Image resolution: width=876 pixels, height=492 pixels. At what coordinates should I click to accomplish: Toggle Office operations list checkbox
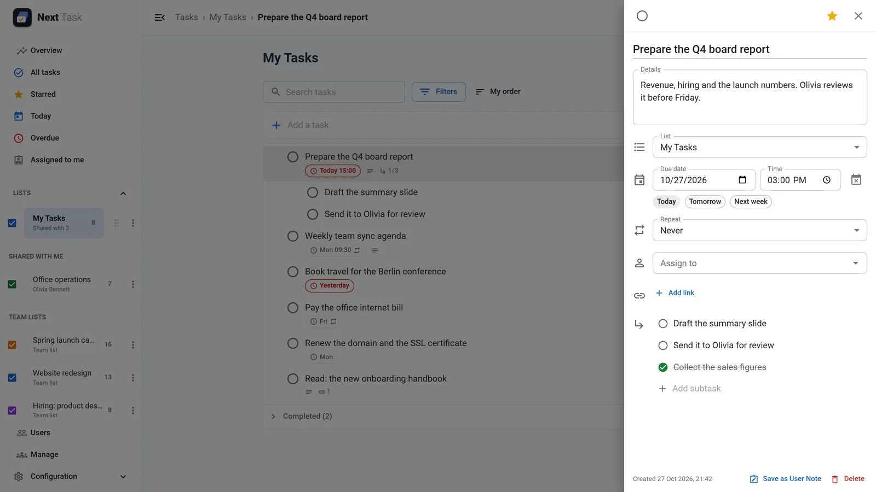pyautogui.click(x=12, y=284)
